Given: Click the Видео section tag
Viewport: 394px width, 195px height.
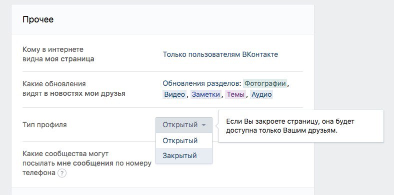Looking at the screenshot, I should click(x=174, y=94).
